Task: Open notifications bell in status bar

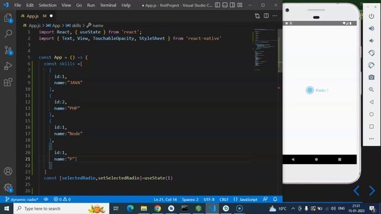Action: [275, 200]
